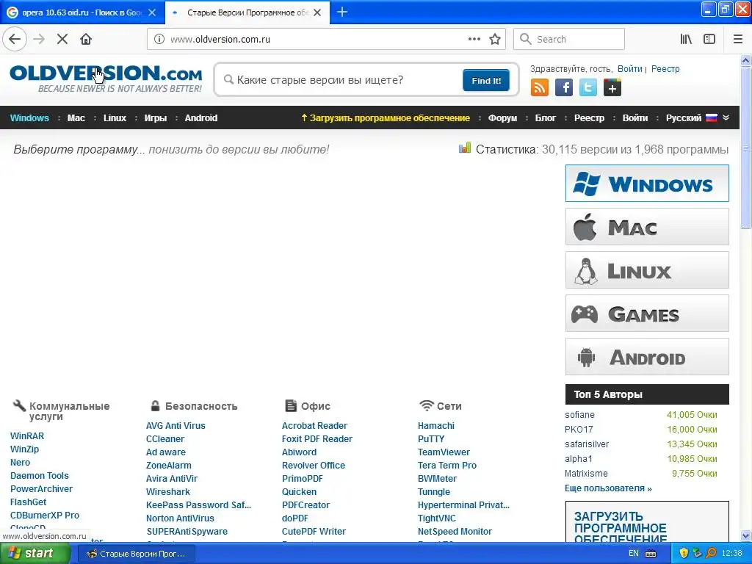Click the Загрузить программное обеспечение promo box
Image resolution: width=752 pixels, height=564 pixels.
[x=647, y=522]
